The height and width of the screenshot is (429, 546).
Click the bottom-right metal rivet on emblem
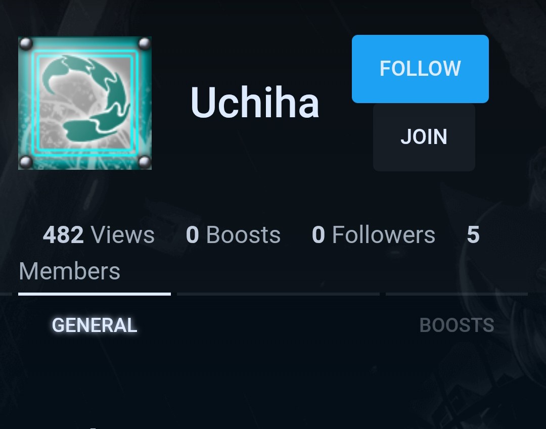tap(144, 162)
